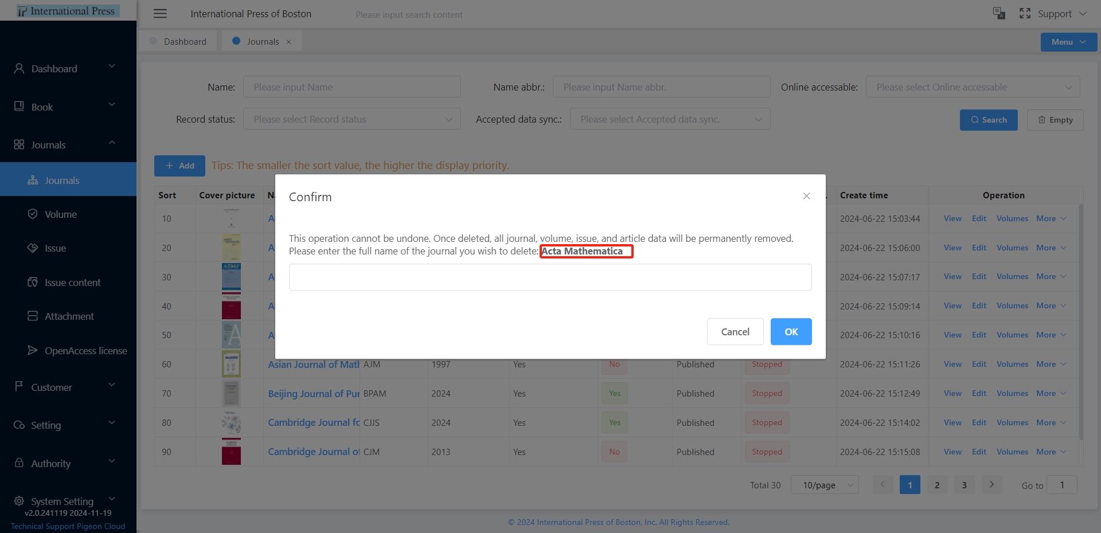1101x533 pixels.
Task: Click View for the sort 70 row
Action: coord(952,393)
